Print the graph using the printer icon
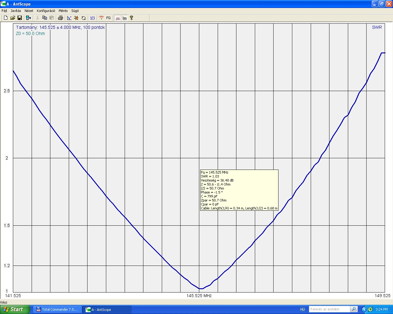Screen dimensions: 393x314 click(x=60, y=18)
